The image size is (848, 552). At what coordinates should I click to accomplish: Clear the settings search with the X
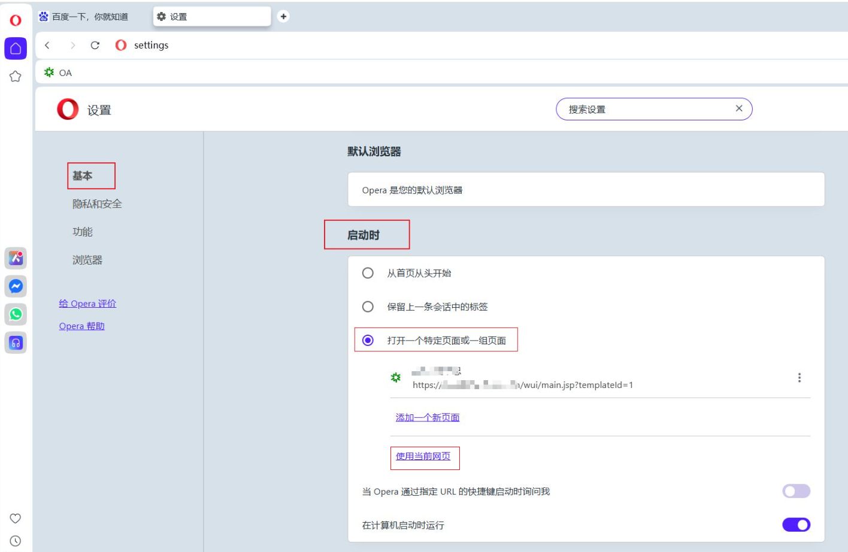[739, 108]
